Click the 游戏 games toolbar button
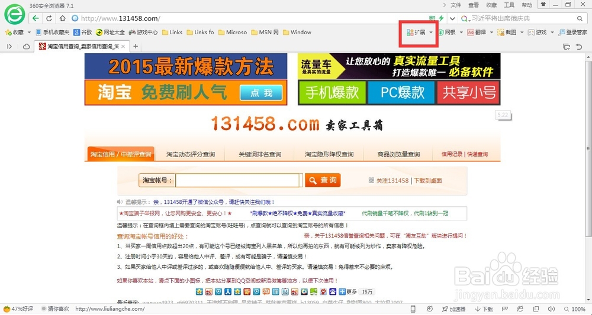Image resolution: width=592 pixels, height=315 pixels. click(538, 33)
